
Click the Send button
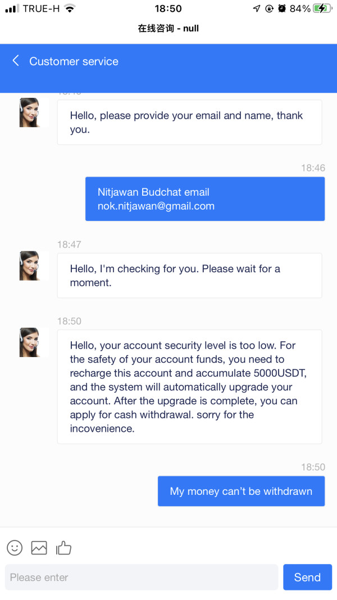coord(307,577)
